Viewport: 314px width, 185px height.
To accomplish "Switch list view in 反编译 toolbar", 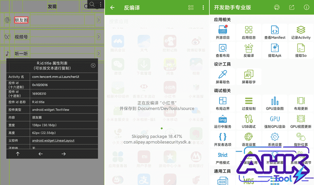I will point(191,8).
